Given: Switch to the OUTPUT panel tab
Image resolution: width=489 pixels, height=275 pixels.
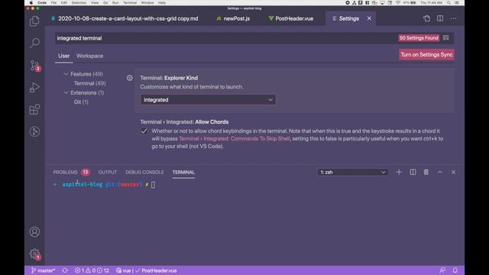Looking at the screenshot, I should [x=108, y=172].
